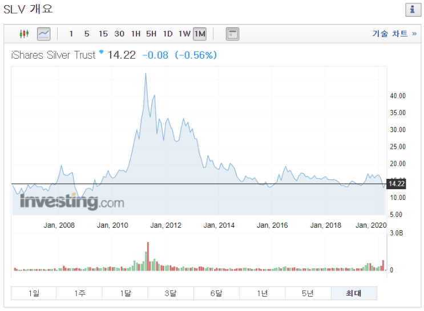Click the SLV 개요 heading
This screenshot has width=424, height=311.
28,9
